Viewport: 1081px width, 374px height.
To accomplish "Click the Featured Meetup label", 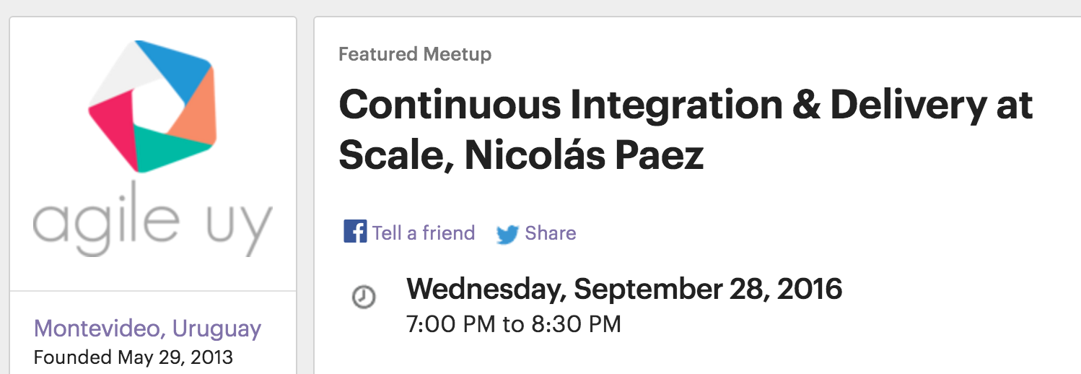I will (x=415, y=54).
